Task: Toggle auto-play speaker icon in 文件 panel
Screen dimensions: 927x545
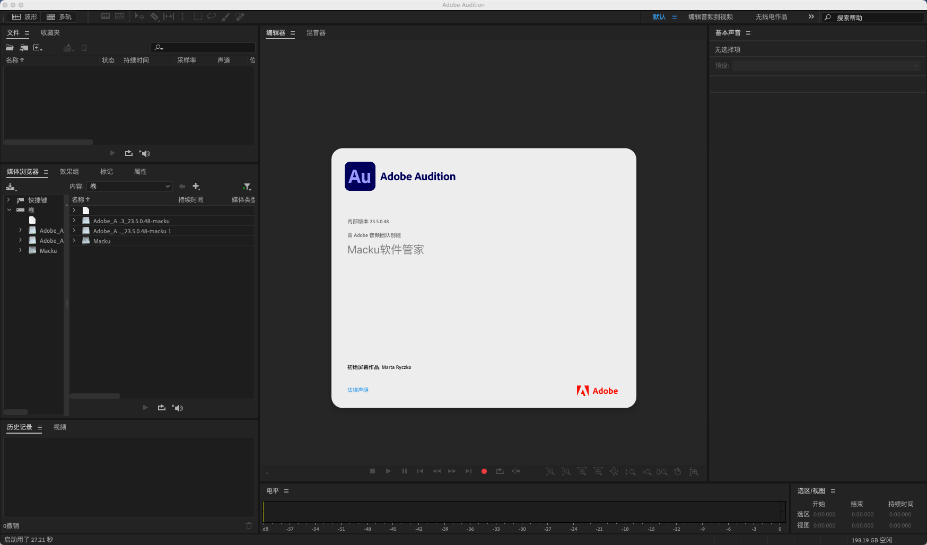Action: tap(145, 153)
